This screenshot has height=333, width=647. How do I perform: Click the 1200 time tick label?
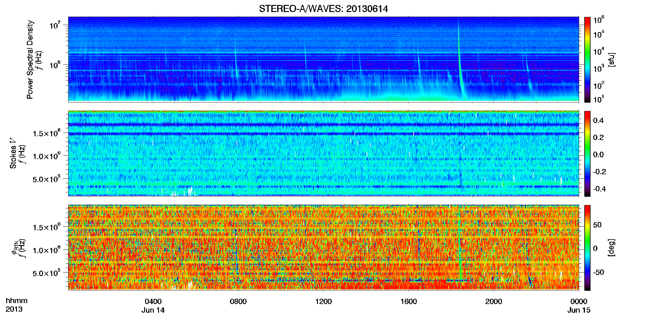tap(323, 302)
